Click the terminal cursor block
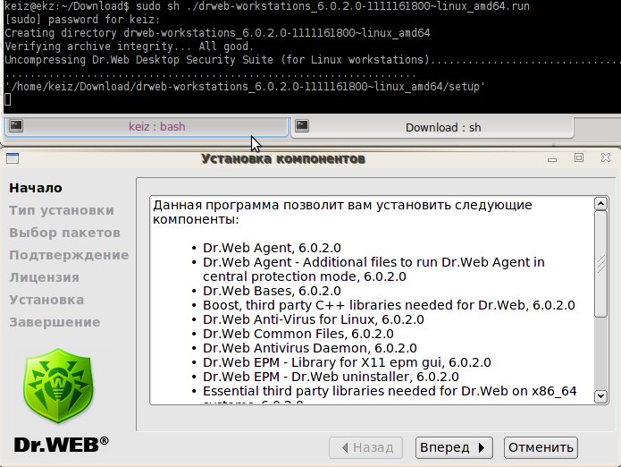621x467 pixels. [x=7, y=99]
